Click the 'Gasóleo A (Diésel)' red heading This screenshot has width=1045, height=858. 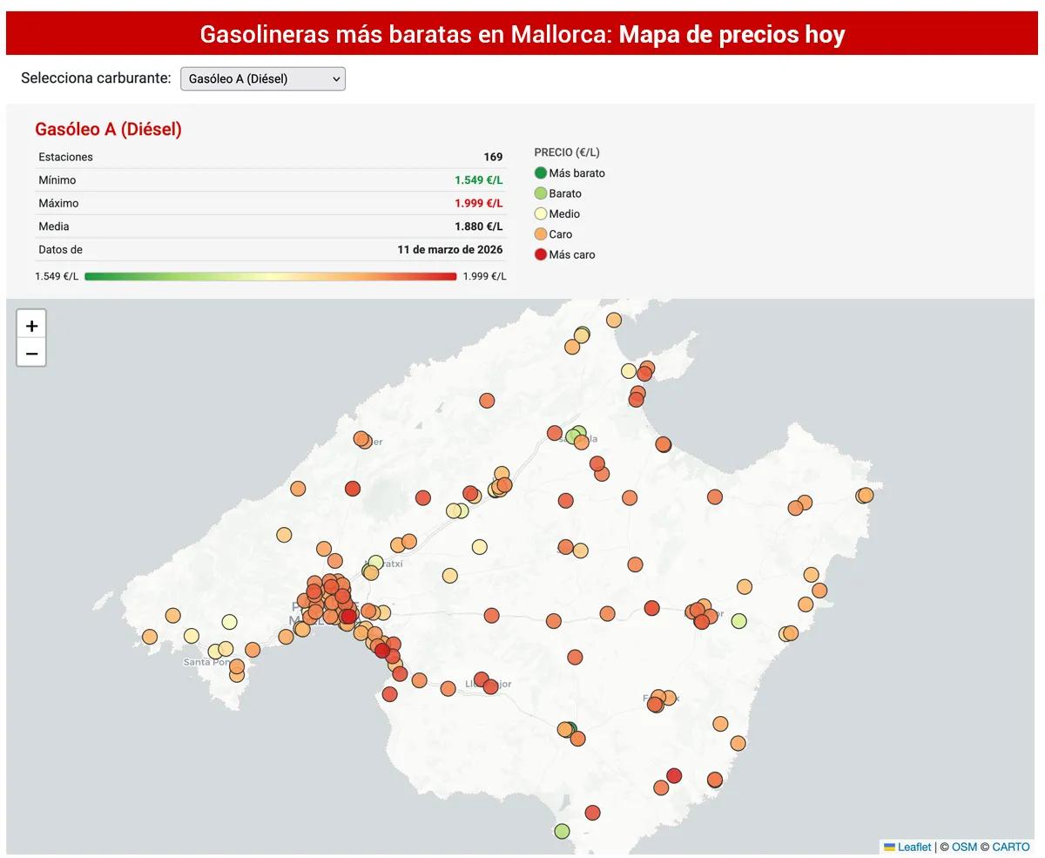point(108,129)
